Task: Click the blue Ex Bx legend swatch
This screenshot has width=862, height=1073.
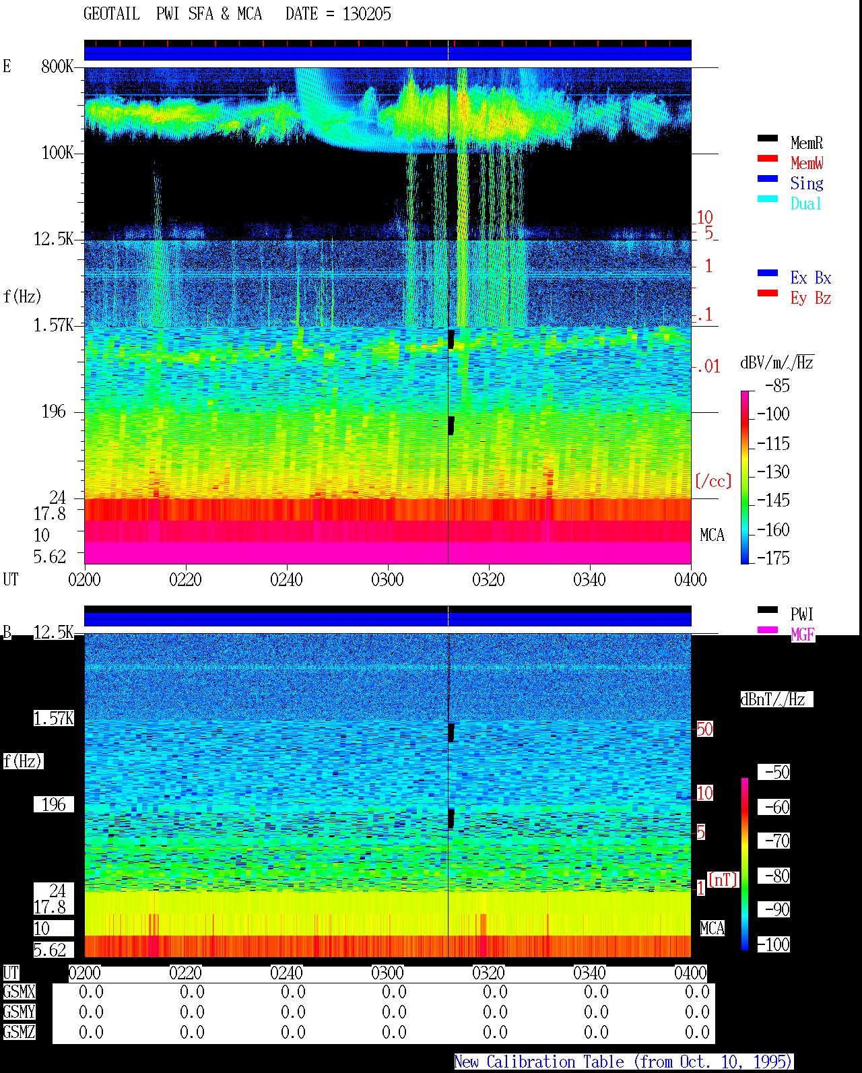Action: click(x=768, y=273)
